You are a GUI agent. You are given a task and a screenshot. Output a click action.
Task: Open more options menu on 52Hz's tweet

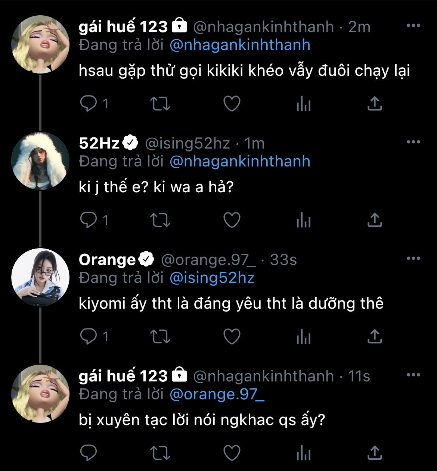[413, 142]
